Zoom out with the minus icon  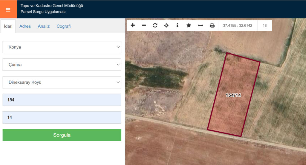click(144, 25)
